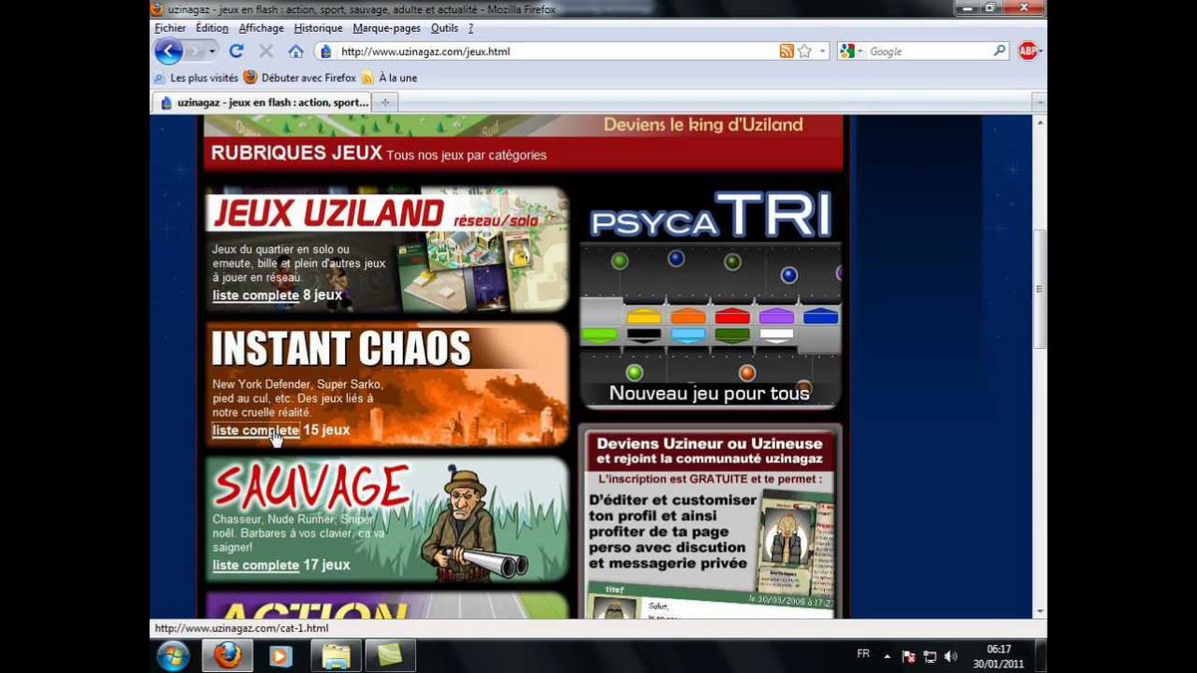Open the SAUVAGE hunter category banner
The width and height of the screenshot is (1197, 673).
pos(387,519)
